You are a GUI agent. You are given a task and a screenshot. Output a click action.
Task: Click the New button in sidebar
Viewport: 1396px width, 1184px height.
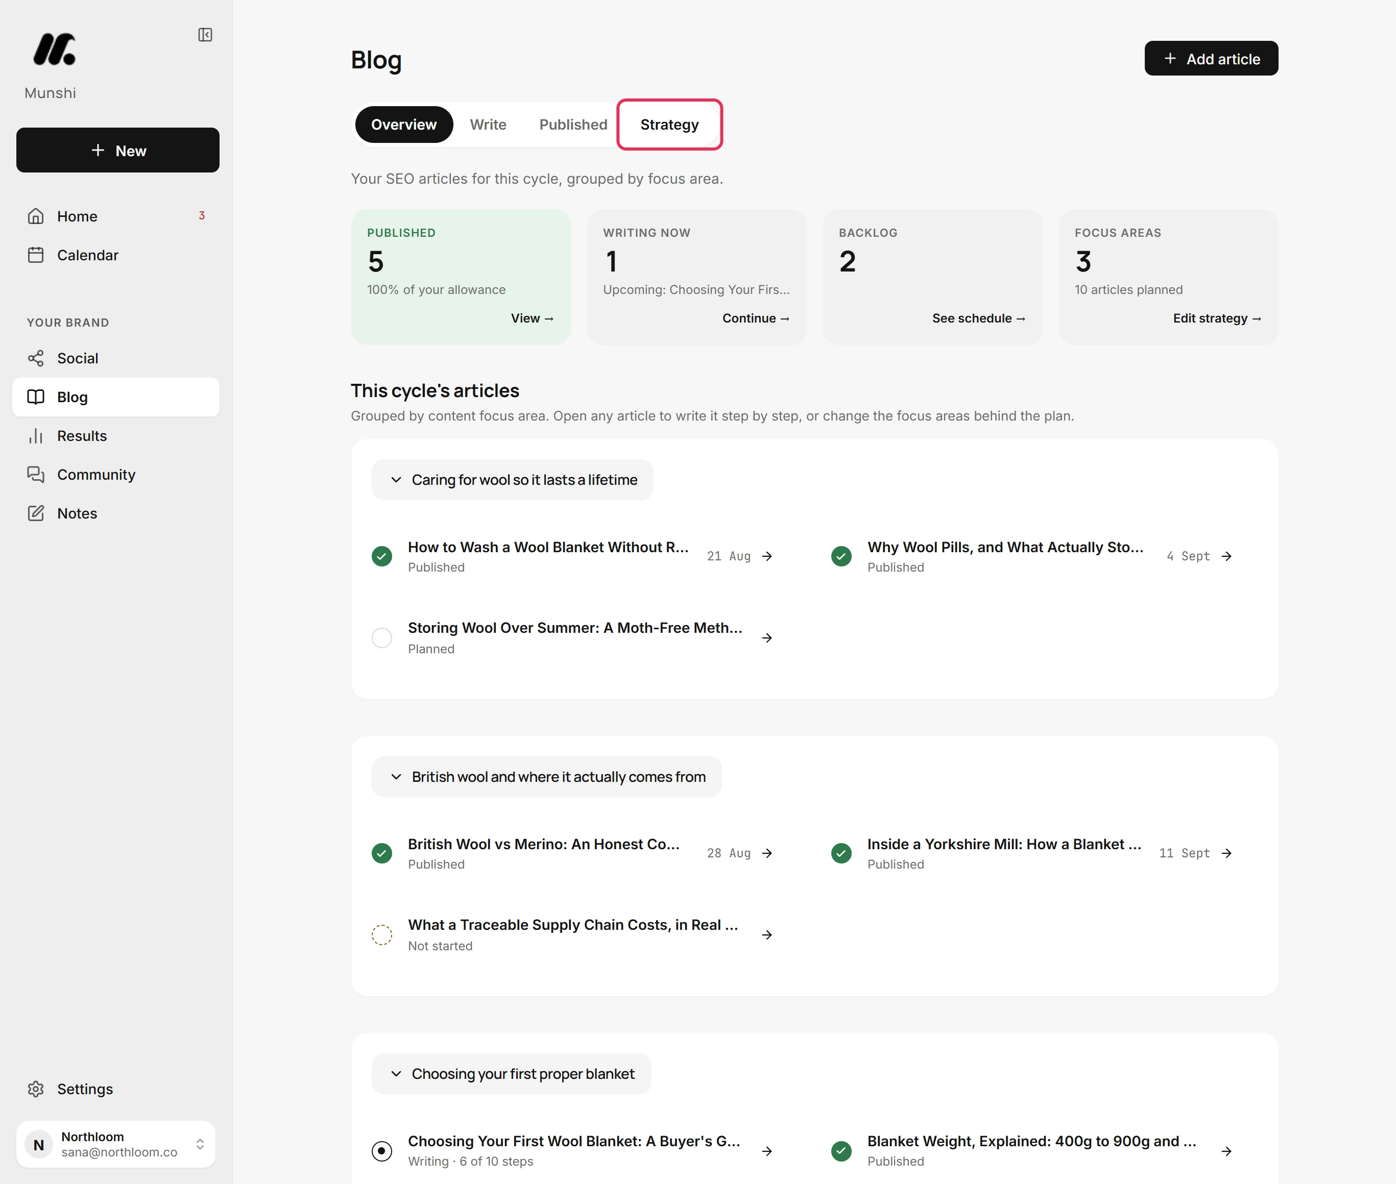118,151
